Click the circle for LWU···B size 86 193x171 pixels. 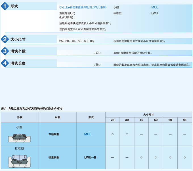[185, 157]
